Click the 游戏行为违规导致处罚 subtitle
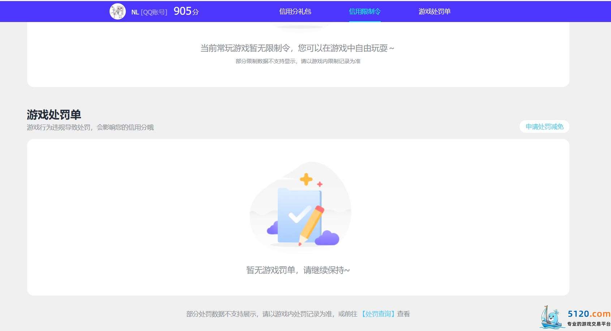The height and width of the screenshot is (331, 611). pos(90,127)
